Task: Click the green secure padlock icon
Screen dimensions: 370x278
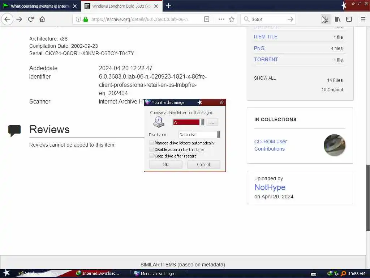Action: pos(86,19)
